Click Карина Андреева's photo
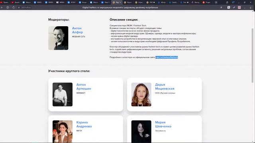The image size is (255, 143). point(63,131)
